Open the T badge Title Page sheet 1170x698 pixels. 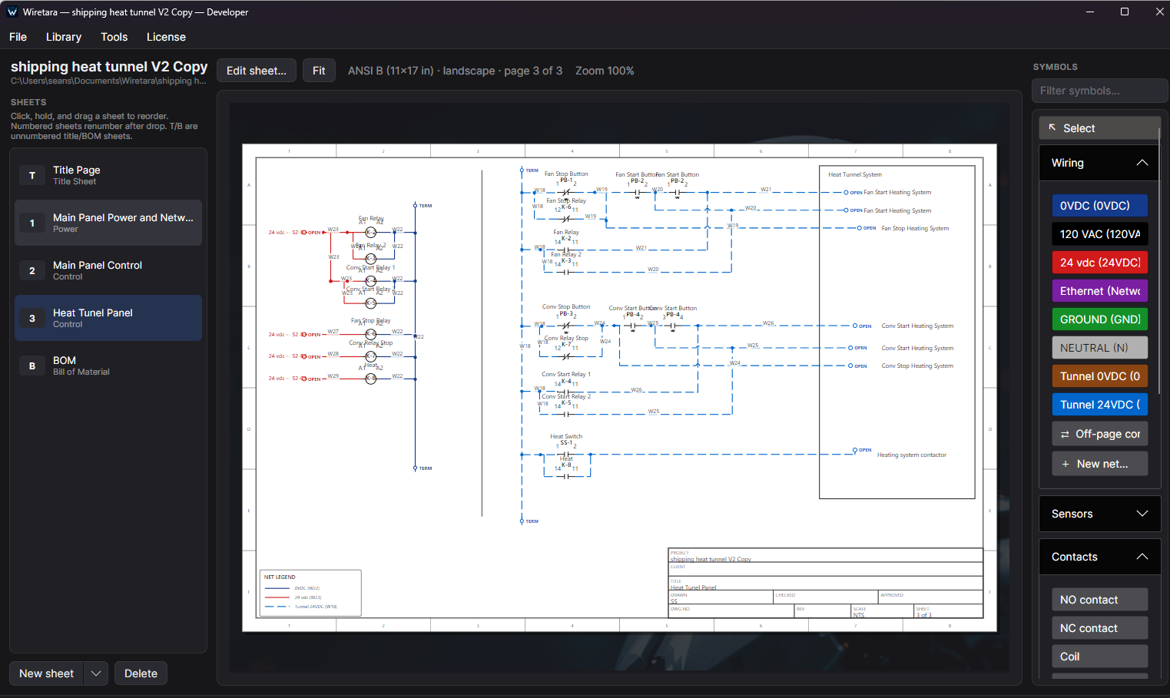pyautogui.click(x=108, y=175)
